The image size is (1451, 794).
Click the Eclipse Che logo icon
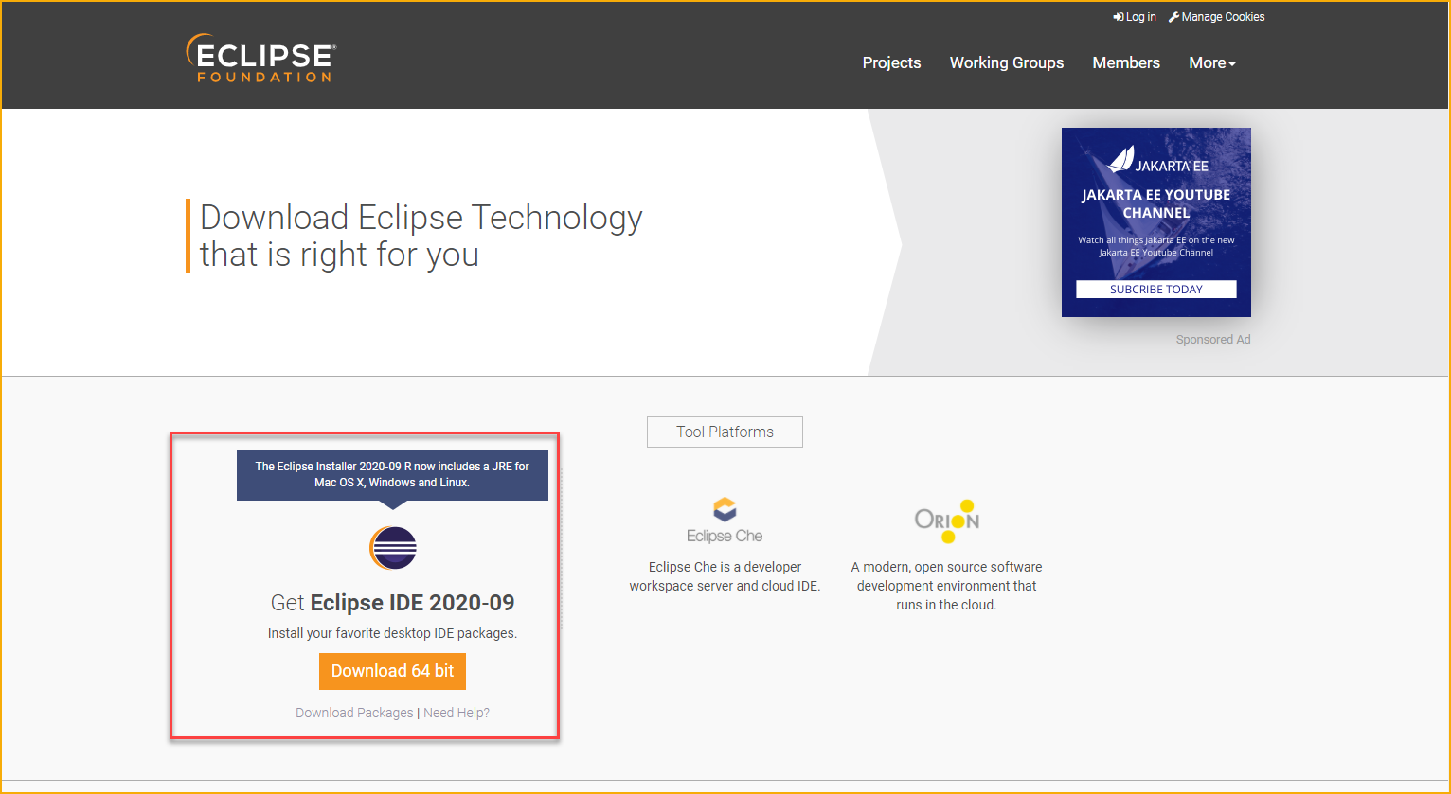(x=725, y=521)
